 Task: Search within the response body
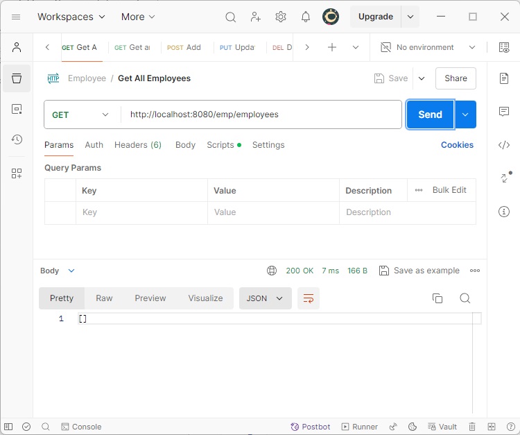pyautogui.click(x=465, y=298)
